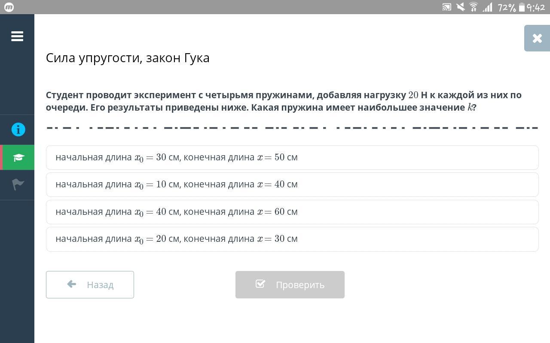Click the flag icon in sidebar
This screenshot has width=550, height=343.
point(18,184)
